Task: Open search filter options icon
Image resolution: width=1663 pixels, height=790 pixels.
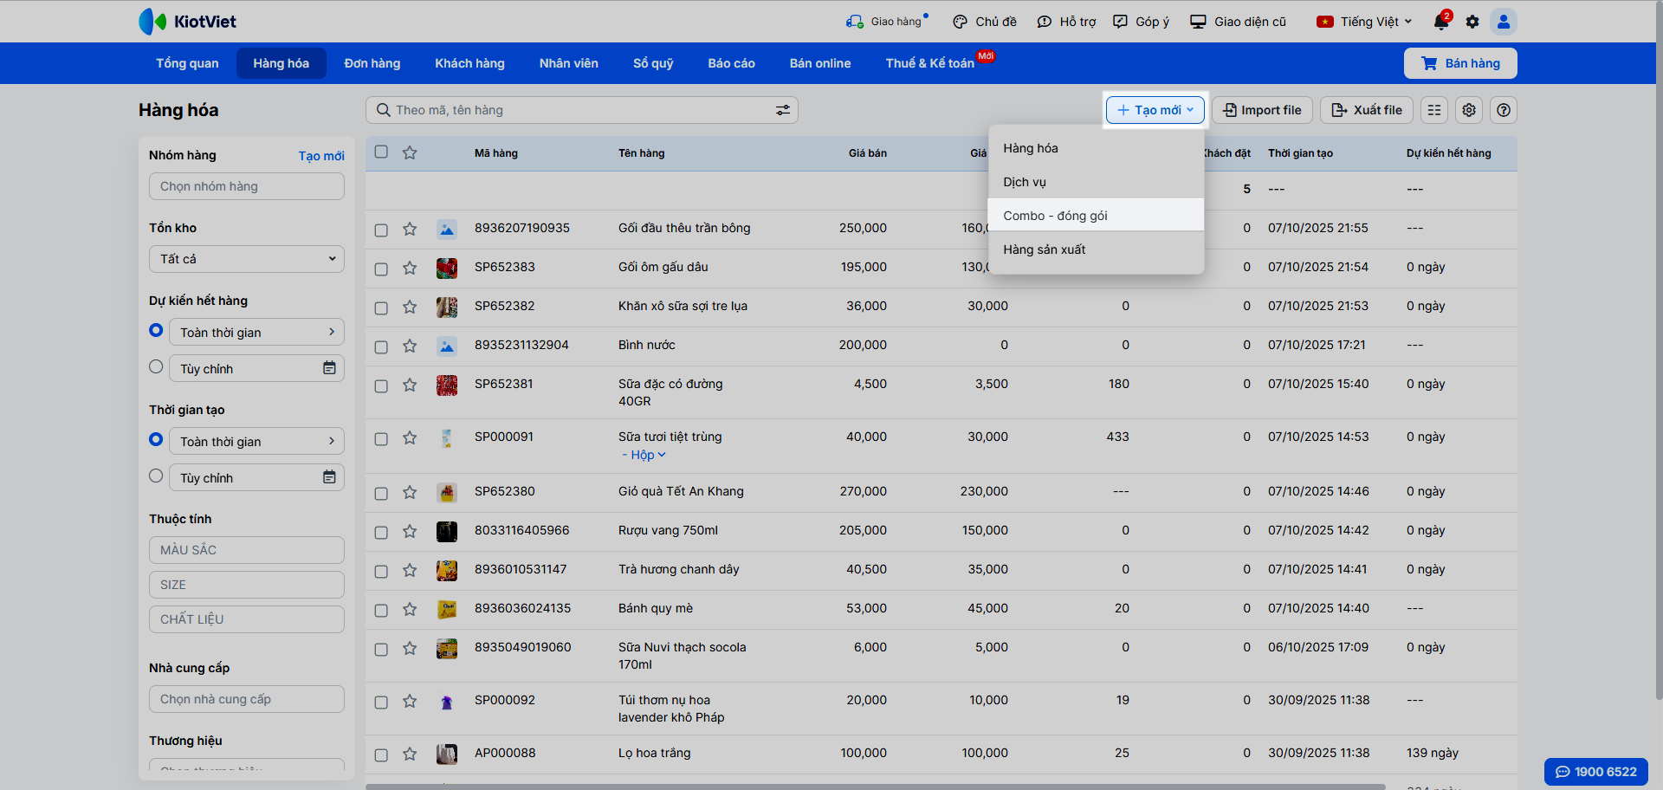Action: [x=782, y=110]
